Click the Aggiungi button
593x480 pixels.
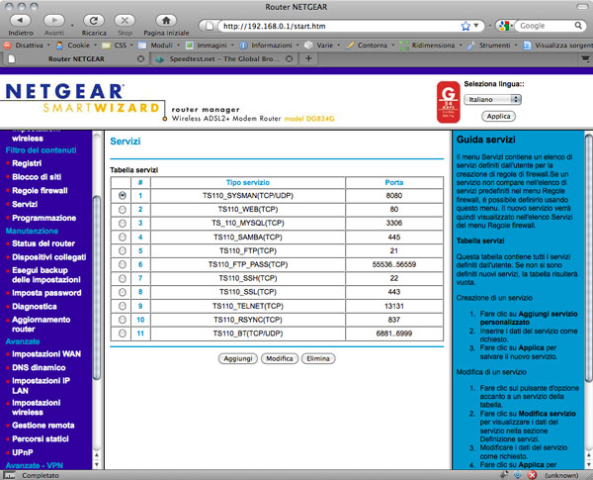click(x=238, y=359)
